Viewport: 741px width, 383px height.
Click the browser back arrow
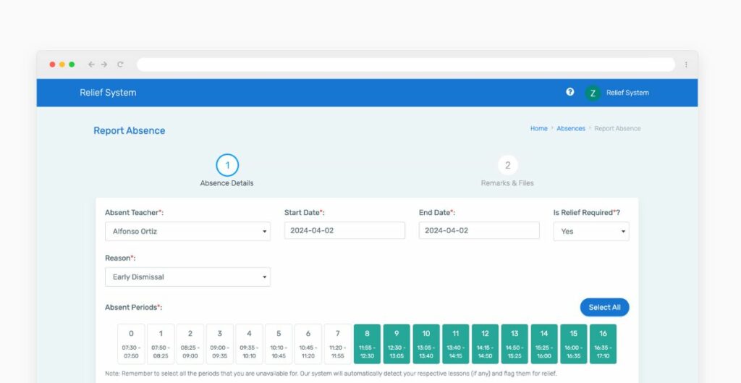(x=91, y=64)
